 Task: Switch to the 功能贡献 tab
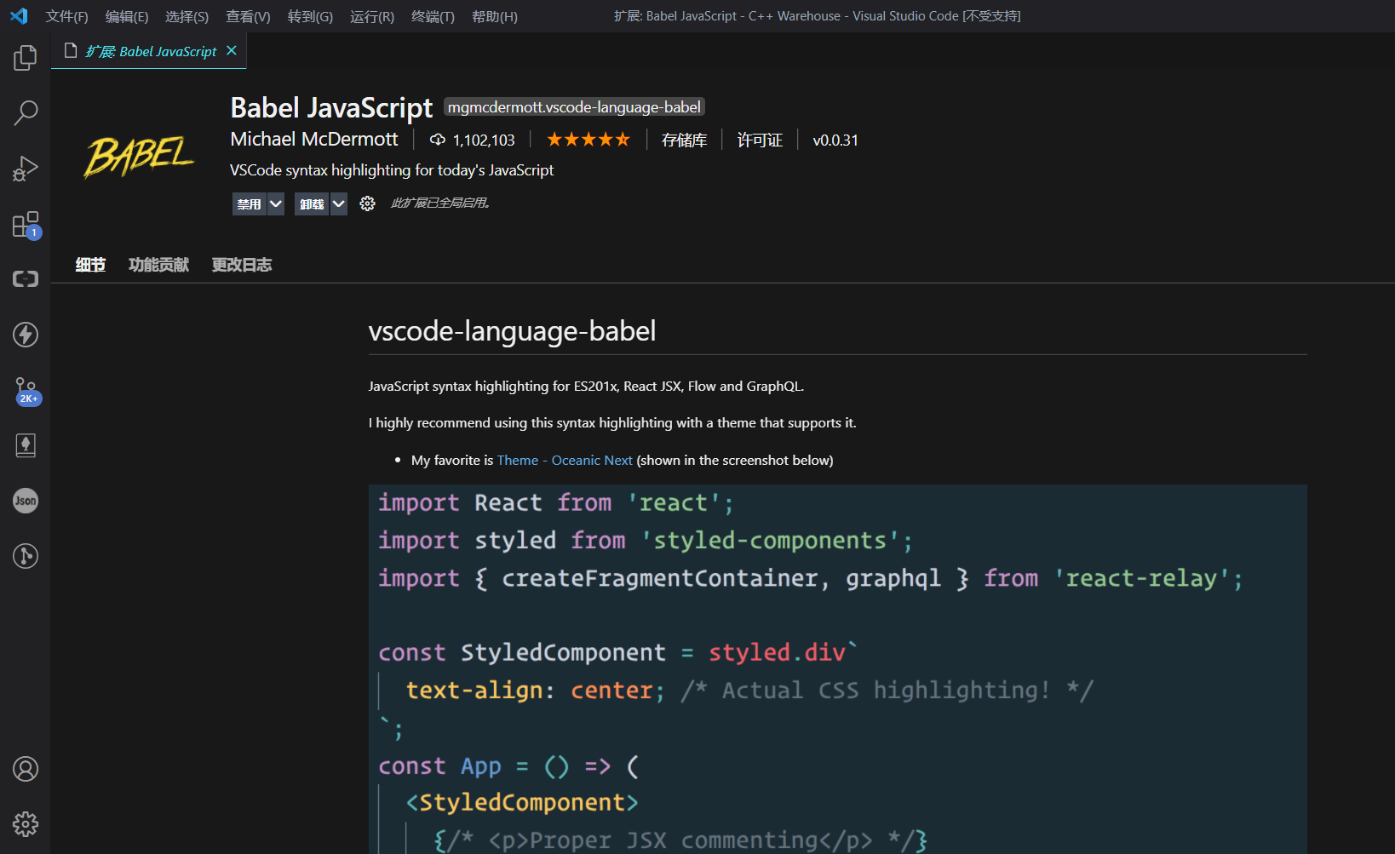pos(158,265)
